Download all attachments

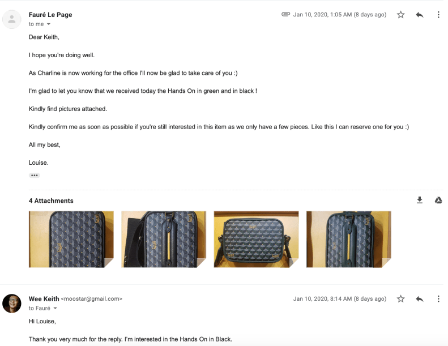pyautogui.click(x=420, y=200)
